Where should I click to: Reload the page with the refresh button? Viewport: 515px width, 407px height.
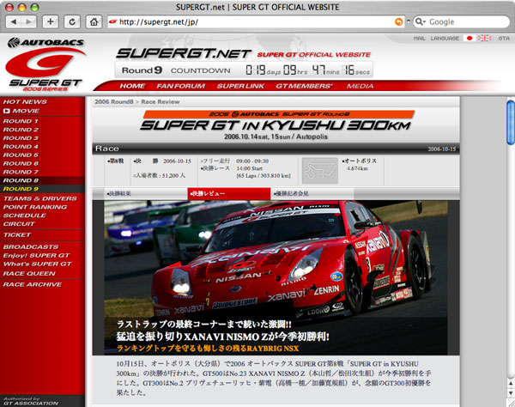[72, 22]
